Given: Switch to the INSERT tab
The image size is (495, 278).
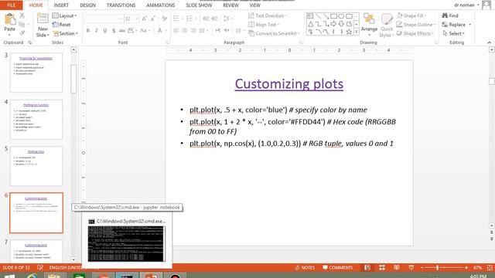Looking at the screenshot, I should 61,5.
